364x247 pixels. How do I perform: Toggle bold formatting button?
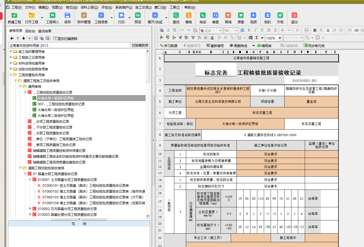249,30
